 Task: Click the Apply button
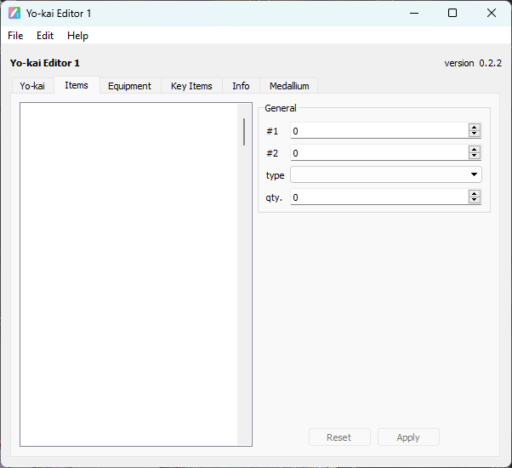pyautogui.click(x=408, y=437)
